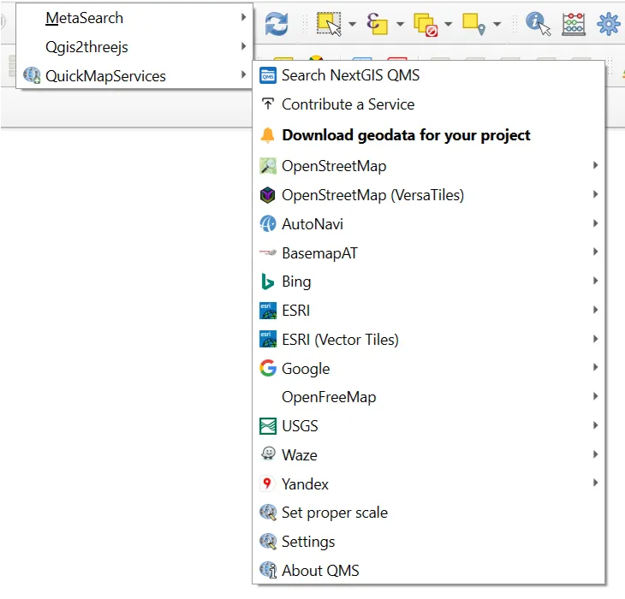Click the QuickMapServices globe icon
Image resolution: width=625 pixels, height=599 pixels.
click(x=32, y=75)
